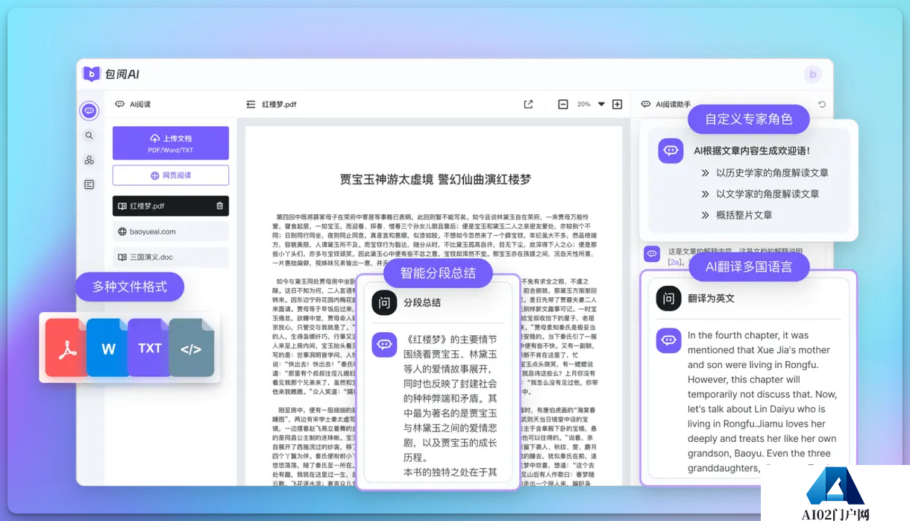
Task: Toggle the outline icon beside the 红楼梦.pdf title
Action: pos(251,104)
